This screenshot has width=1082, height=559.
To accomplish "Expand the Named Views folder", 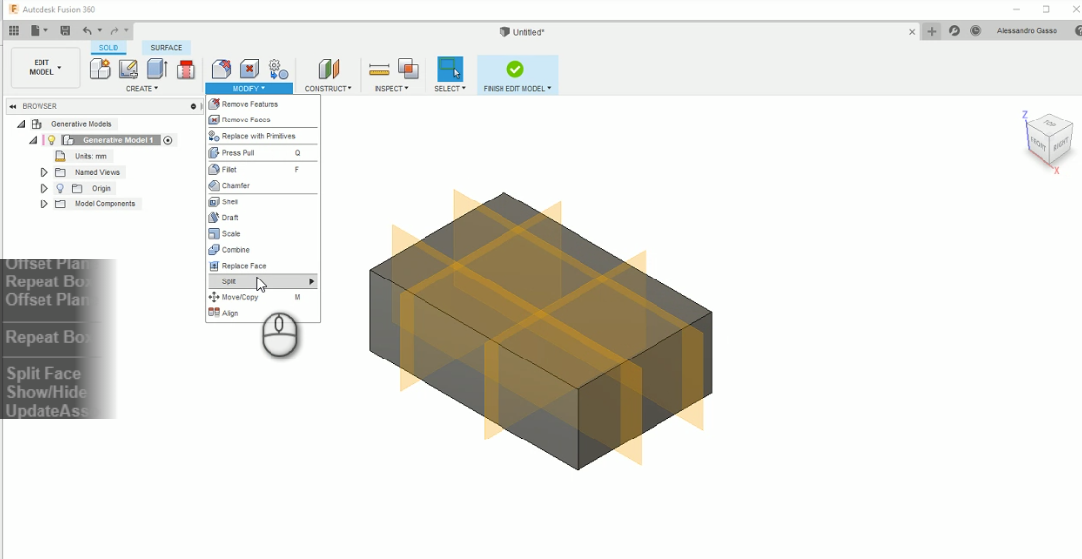I will click(x=44, y=172).
